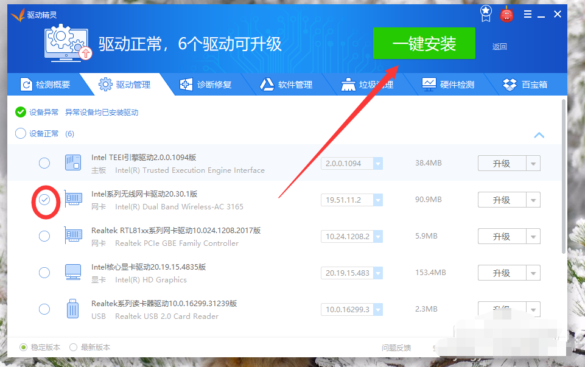Click the triangle icon in 软件管理 tab
The width and height of the screenshot is (585, 367).
click(x=267, y=84)
